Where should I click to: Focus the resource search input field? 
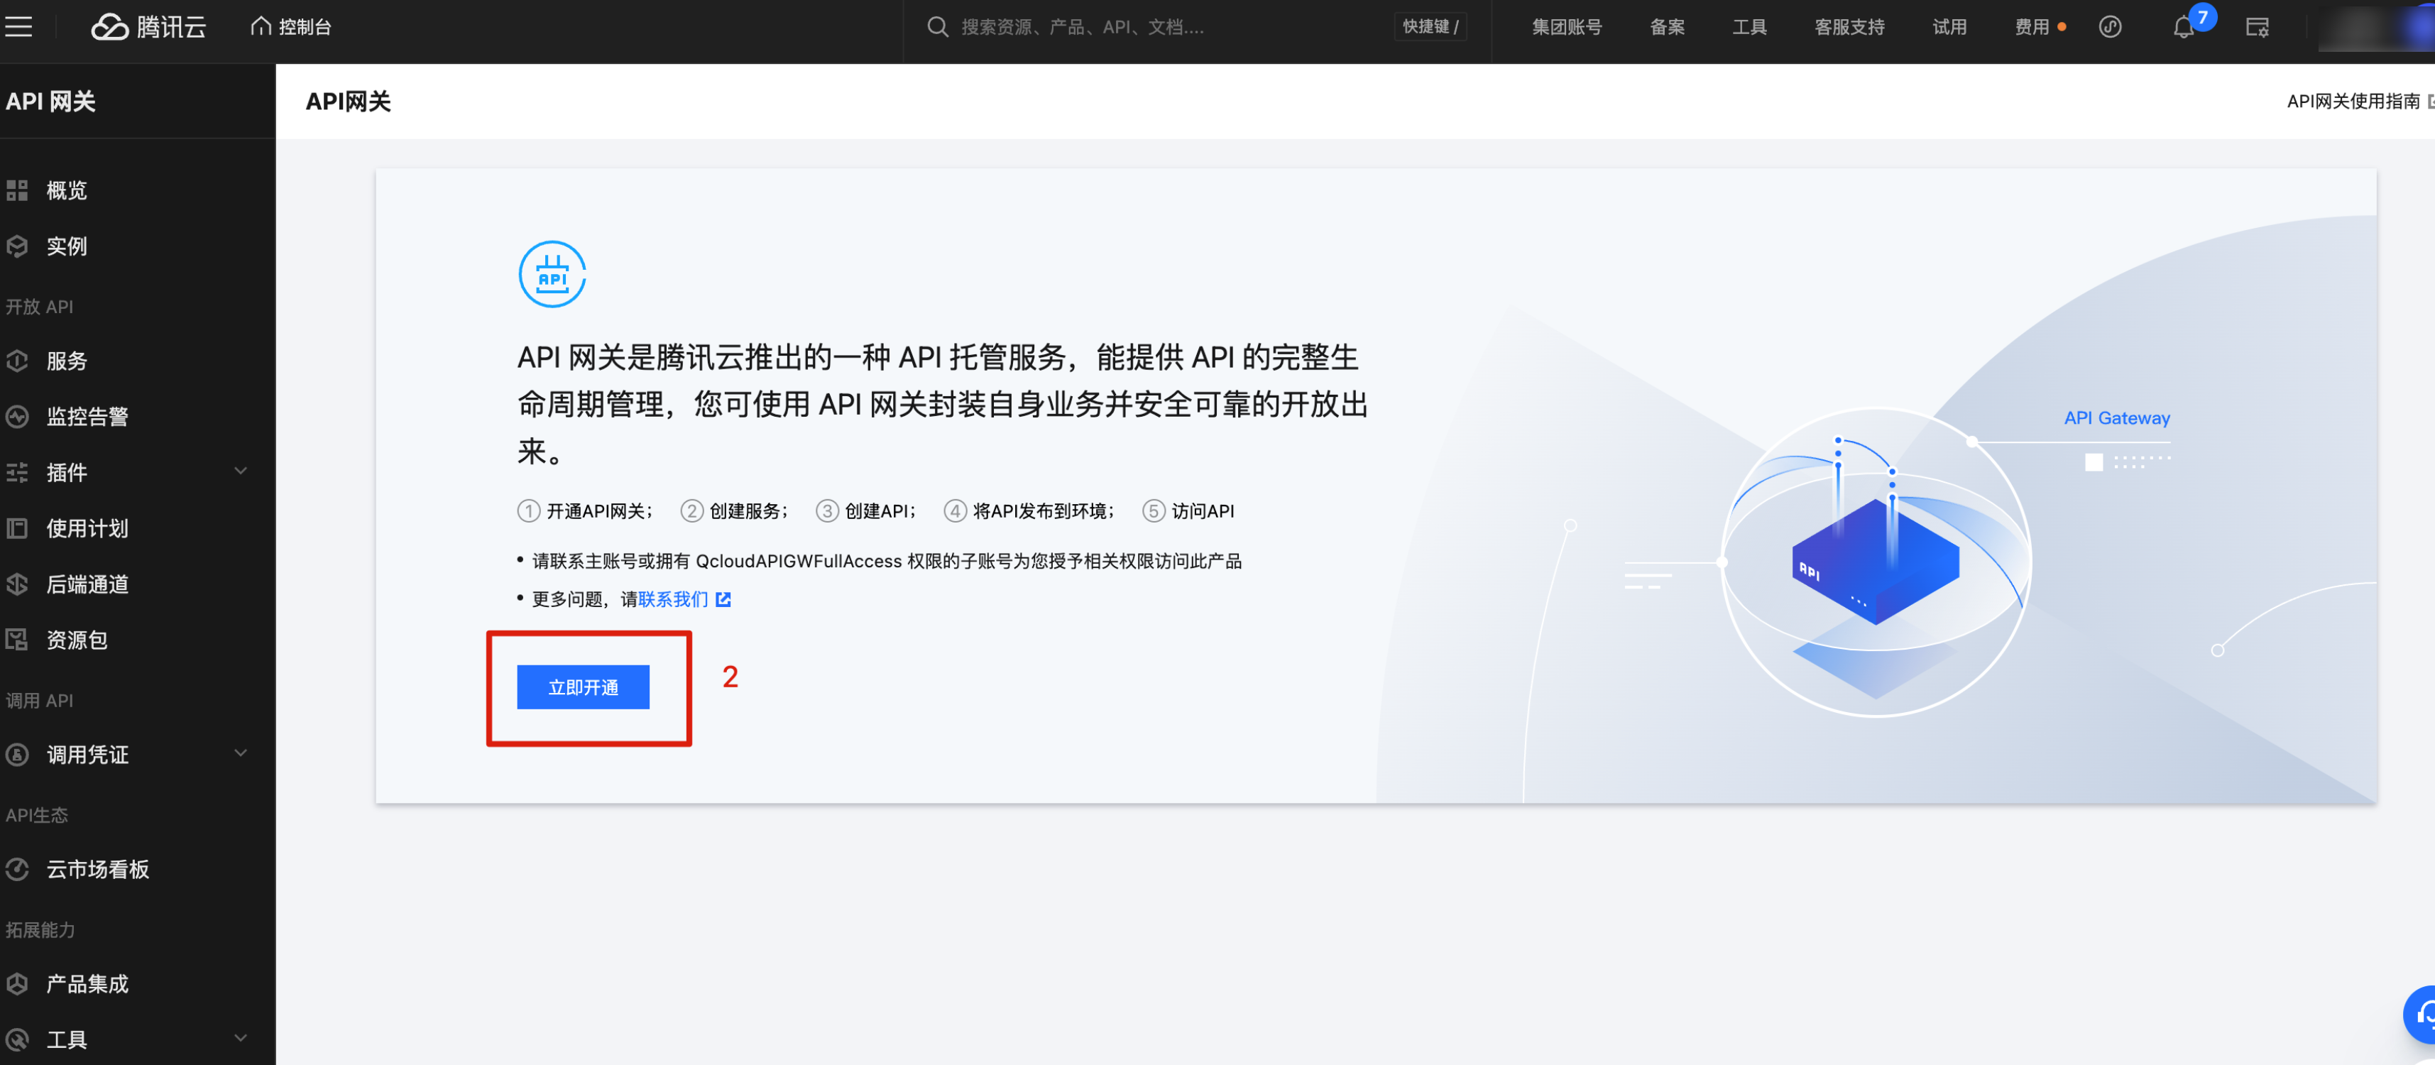pos(1167,26)
